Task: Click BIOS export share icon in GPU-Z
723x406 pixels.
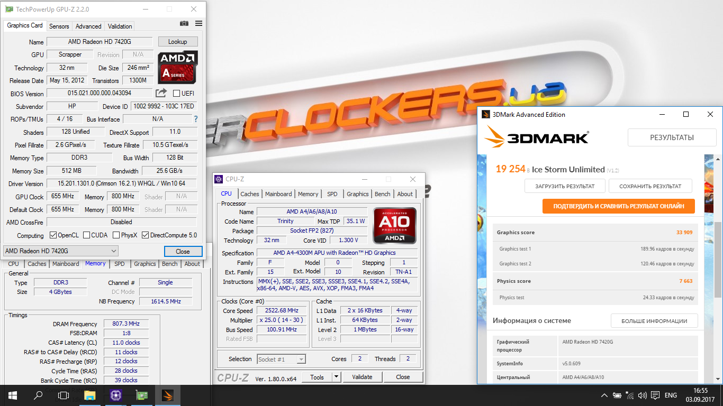Action: pyautogui.click(x=161, y=94)
